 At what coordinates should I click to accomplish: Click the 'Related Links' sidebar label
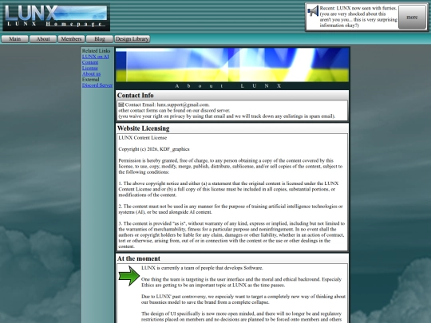96,51
